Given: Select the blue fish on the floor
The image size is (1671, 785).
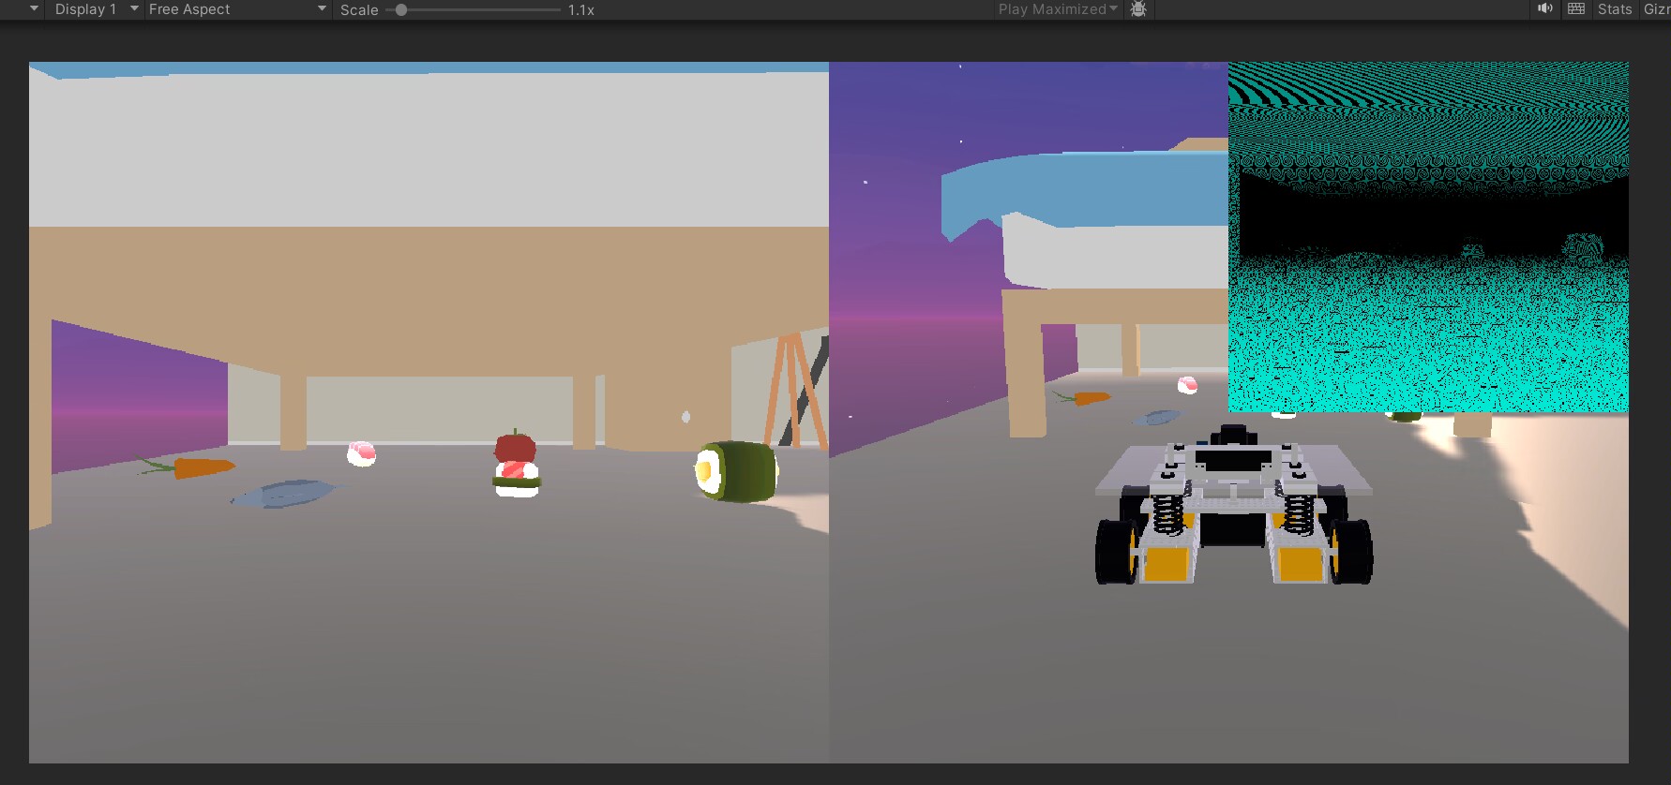Looking at the screenshot, I should tap(284, 493).
